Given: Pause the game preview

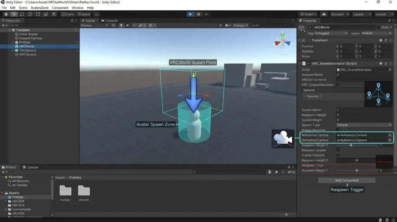Looking at the screenshot, I should click(198, 14).
